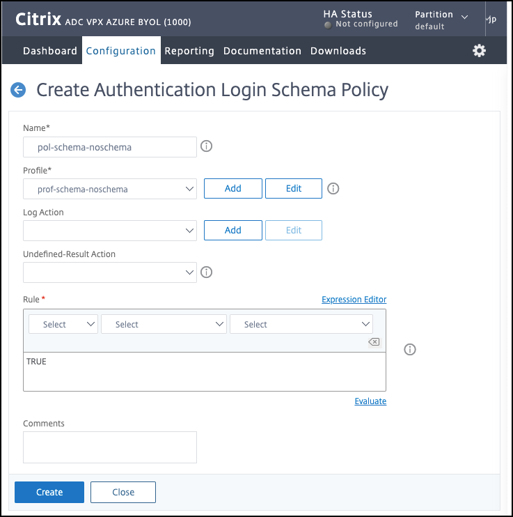The image size is (513, 517).
Task: Click info icon beside Profile Edit button
Action: coord(333,189)
